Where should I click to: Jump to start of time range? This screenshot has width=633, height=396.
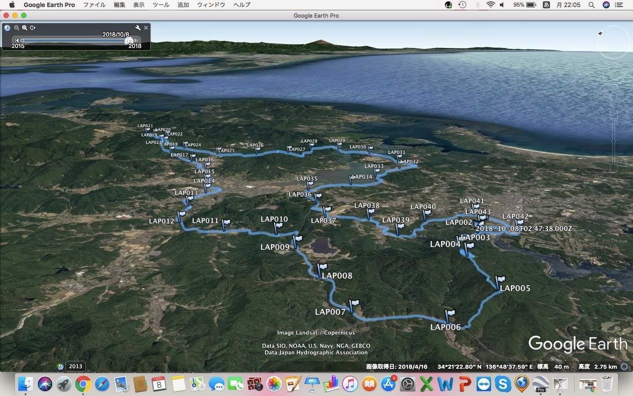(17, 40)
